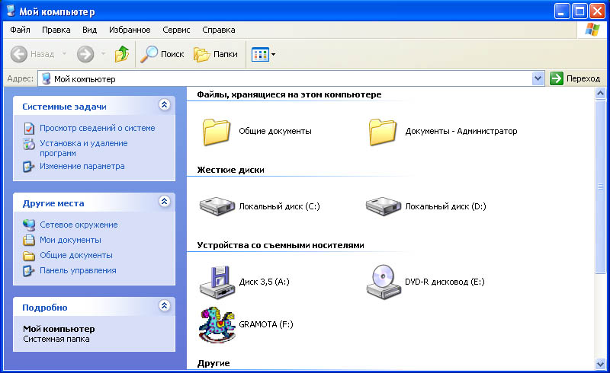Click the Мои документы sidebar folder icon

pyautogui.click(x=29, y=240)
